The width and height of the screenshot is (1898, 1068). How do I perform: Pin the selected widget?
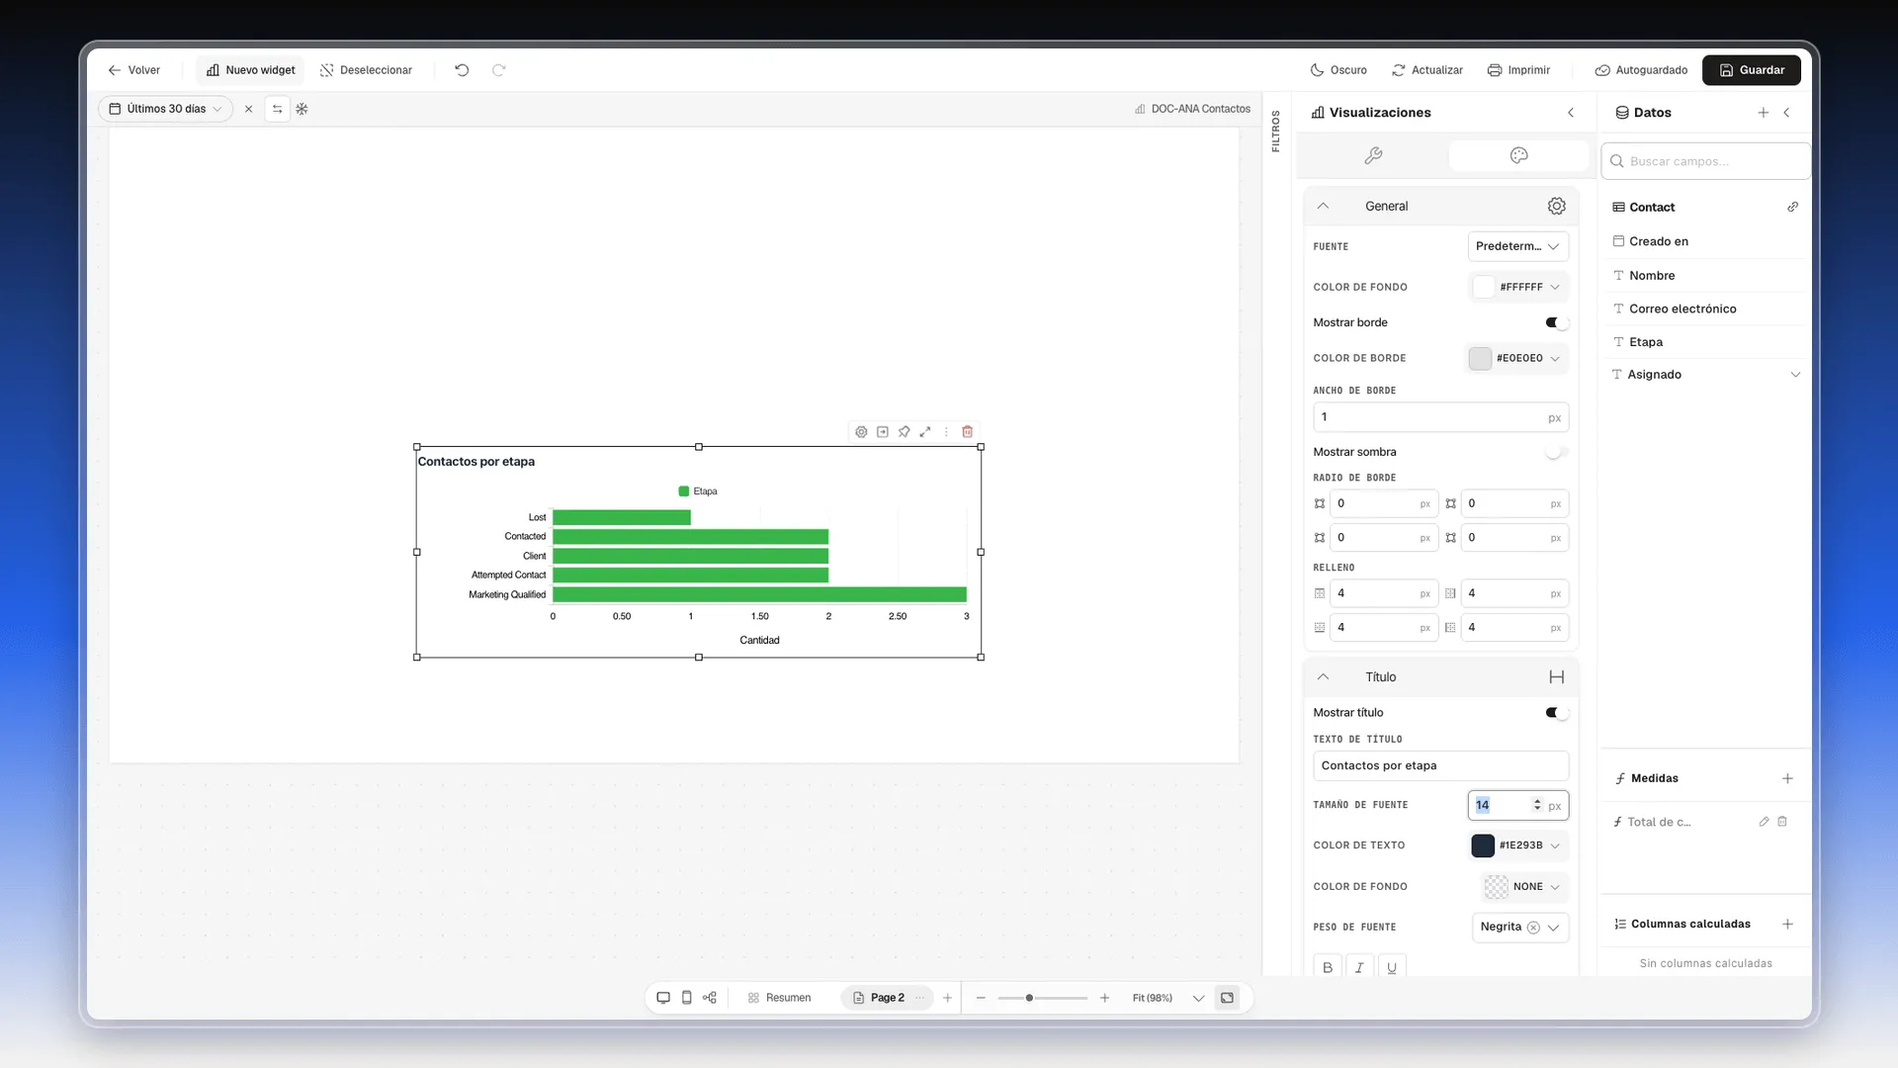[904, 432]
